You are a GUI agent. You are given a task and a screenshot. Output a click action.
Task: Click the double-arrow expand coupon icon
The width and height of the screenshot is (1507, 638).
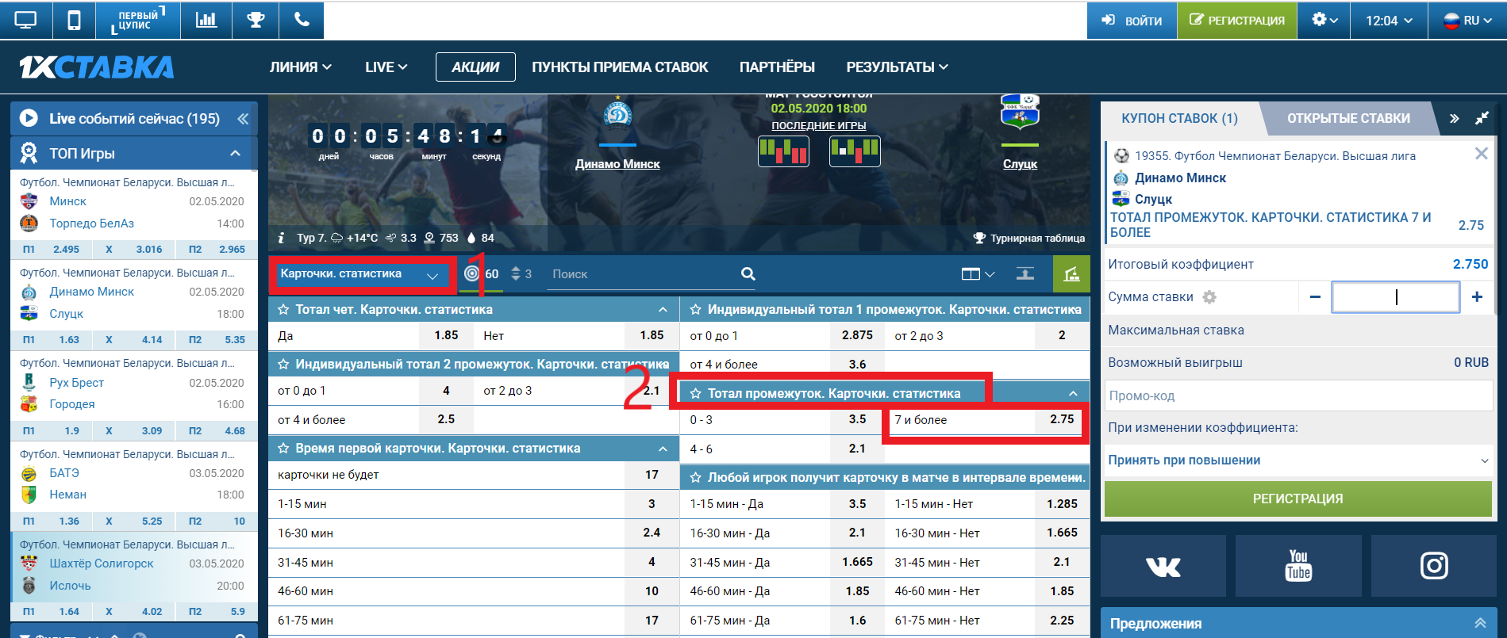click(1454, 118)
